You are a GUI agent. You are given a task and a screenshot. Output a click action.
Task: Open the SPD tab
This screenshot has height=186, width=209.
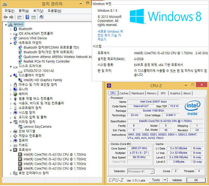point(163,93)
